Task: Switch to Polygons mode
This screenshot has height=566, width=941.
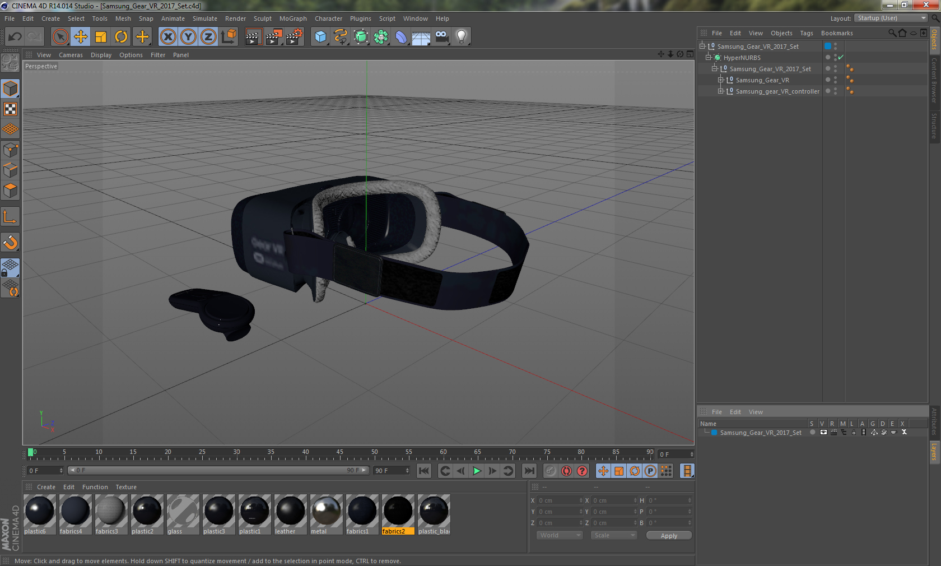Action: click(11, 191)
